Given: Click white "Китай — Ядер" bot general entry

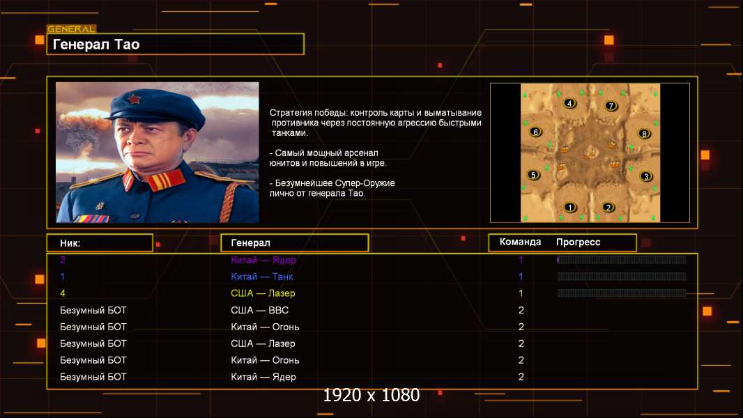Looking at the screenshot, I should [x=263, y=377].
